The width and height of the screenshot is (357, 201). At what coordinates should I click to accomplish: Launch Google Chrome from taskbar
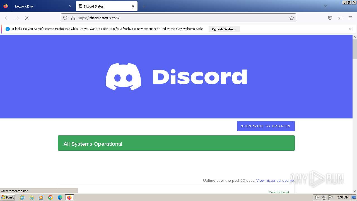pos(50,197)
